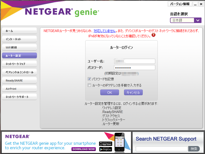Click the red help question mark icon

pos(153,35)
